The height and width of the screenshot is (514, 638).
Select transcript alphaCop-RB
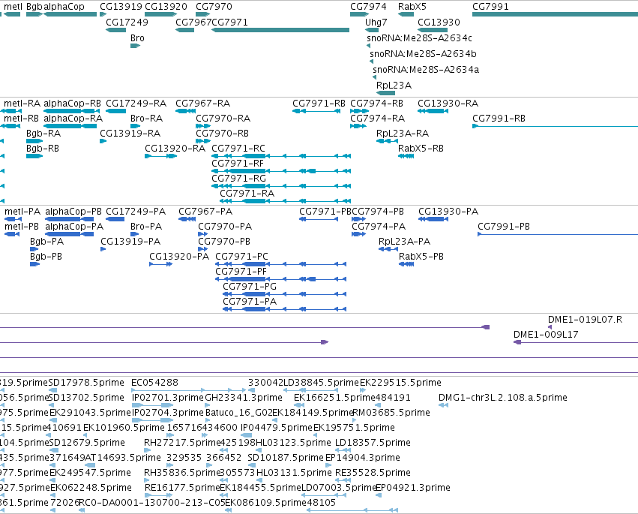72,104
